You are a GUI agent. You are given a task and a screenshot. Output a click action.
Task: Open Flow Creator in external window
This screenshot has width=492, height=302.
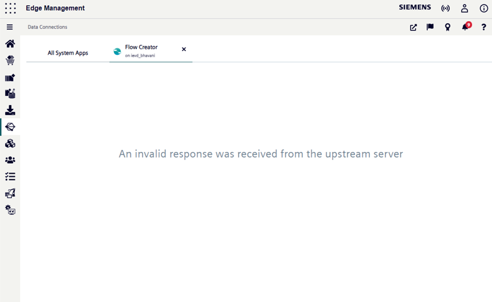tap(414, 27)
